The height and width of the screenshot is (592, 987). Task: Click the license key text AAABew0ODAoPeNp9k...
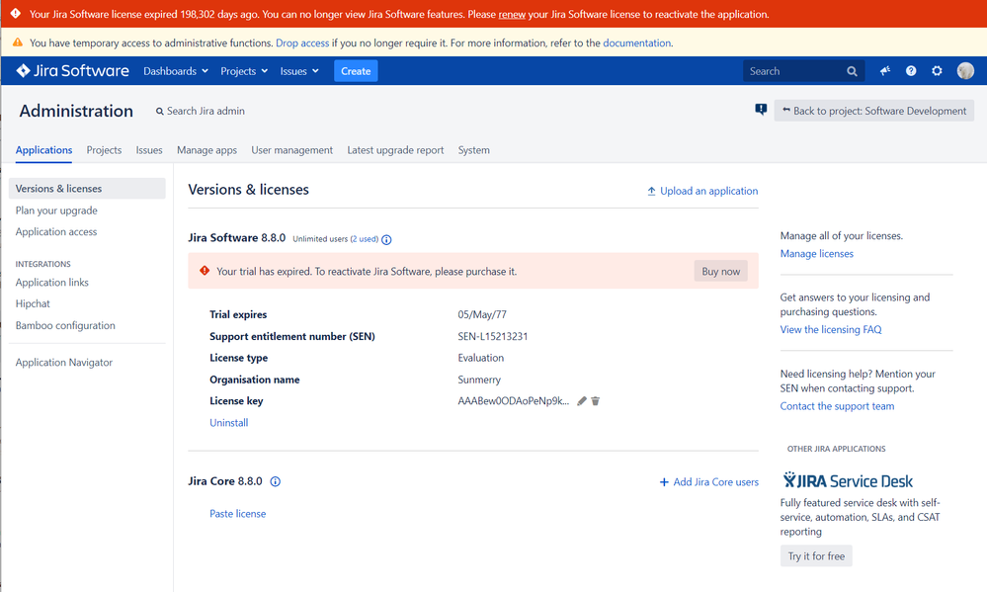pos(514,401)
